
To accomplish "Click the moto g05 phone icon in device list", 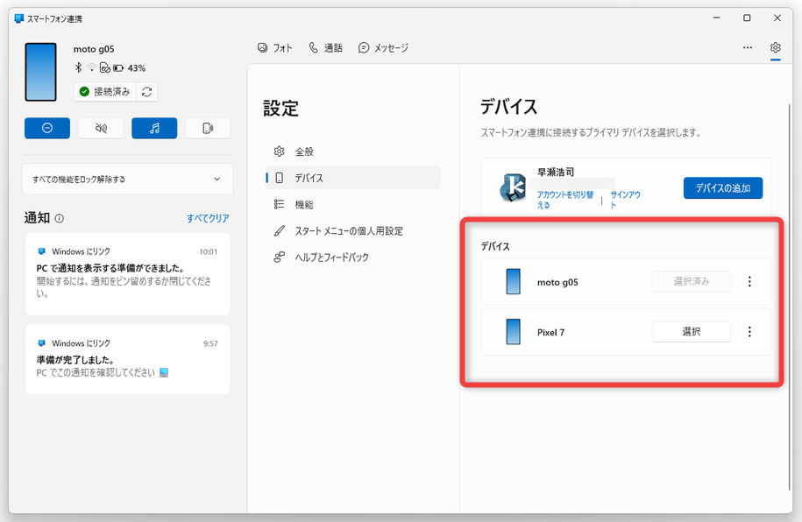I will tap(513, 282).
